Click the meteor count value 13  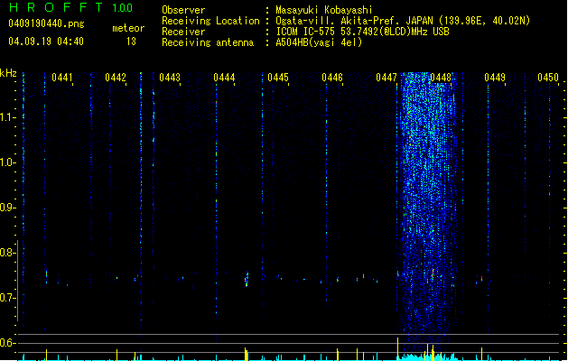point(131,42)
